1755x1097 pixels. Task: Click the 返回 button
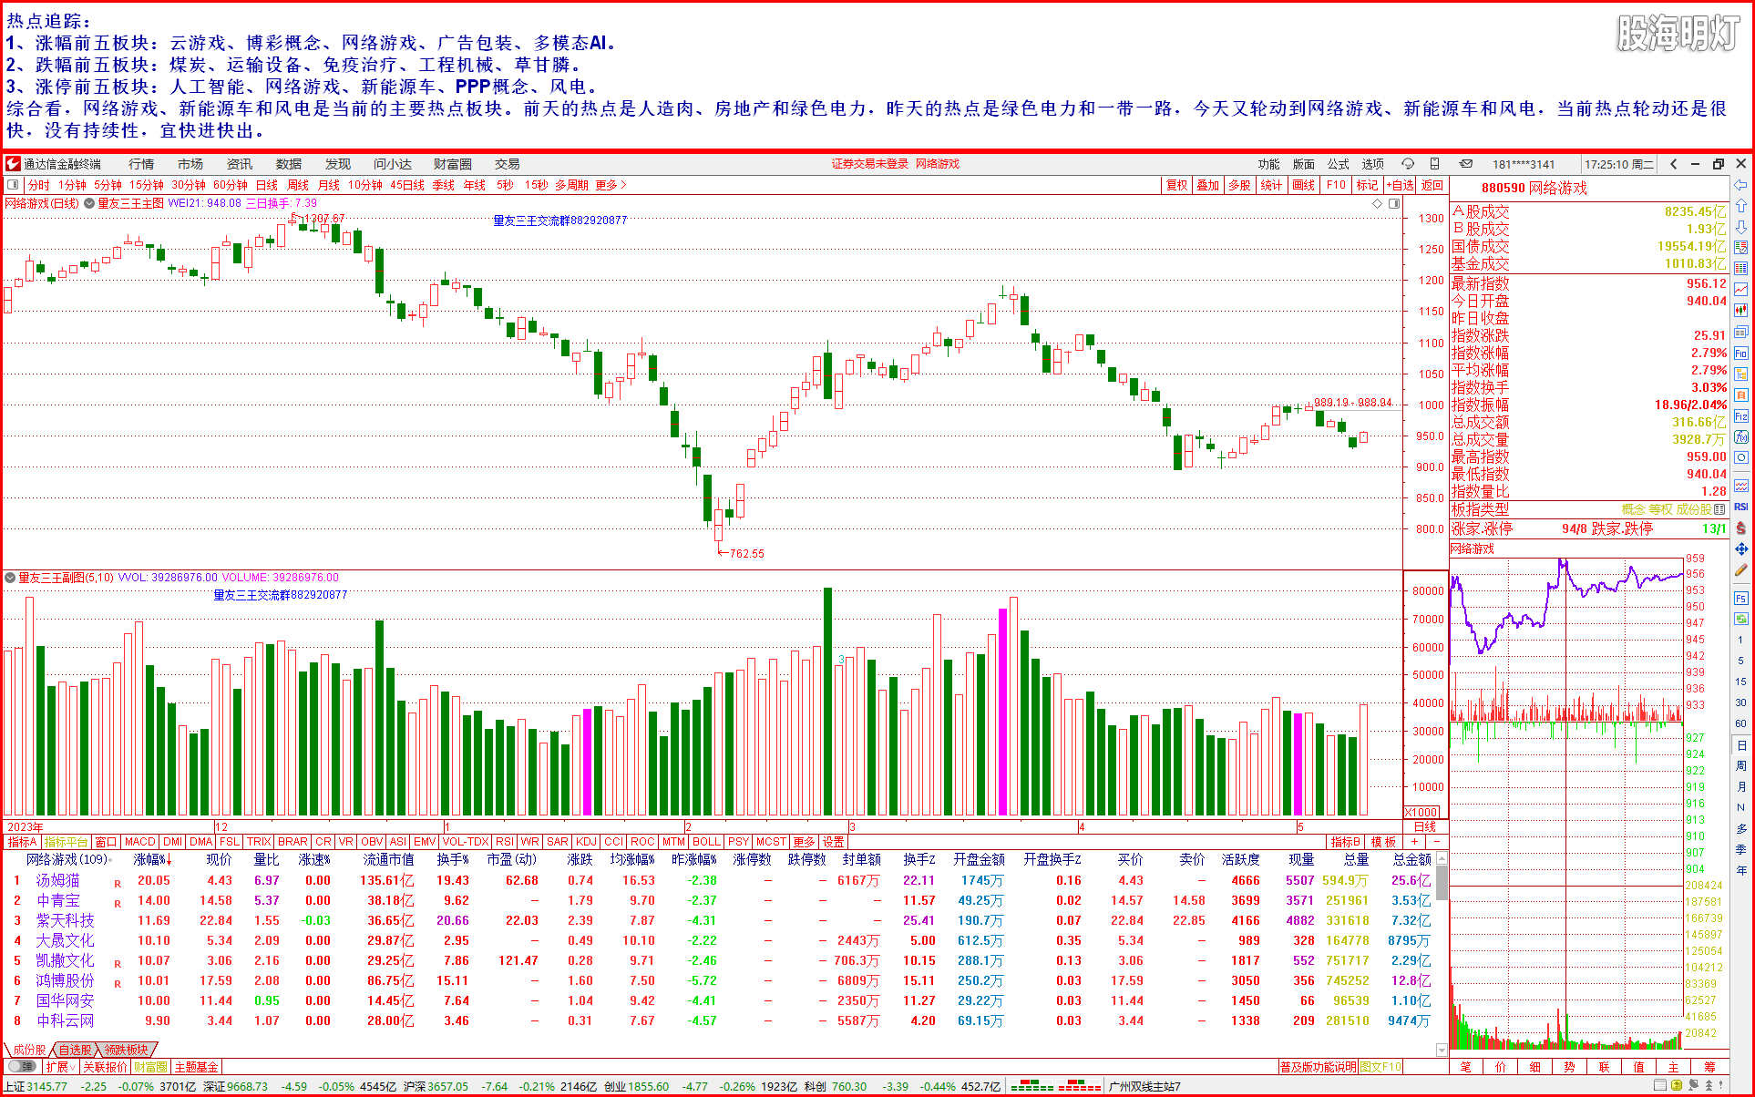1432,185
